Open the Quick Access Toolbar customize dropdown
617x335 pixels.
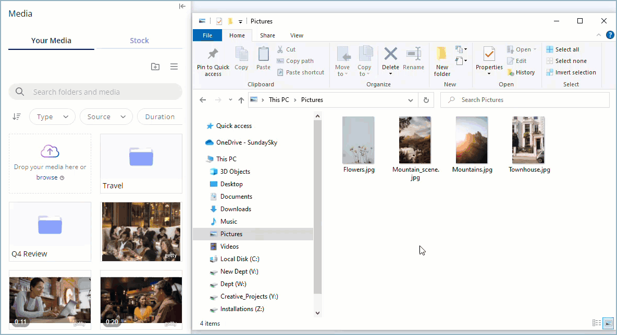click(x=240, y=22)
